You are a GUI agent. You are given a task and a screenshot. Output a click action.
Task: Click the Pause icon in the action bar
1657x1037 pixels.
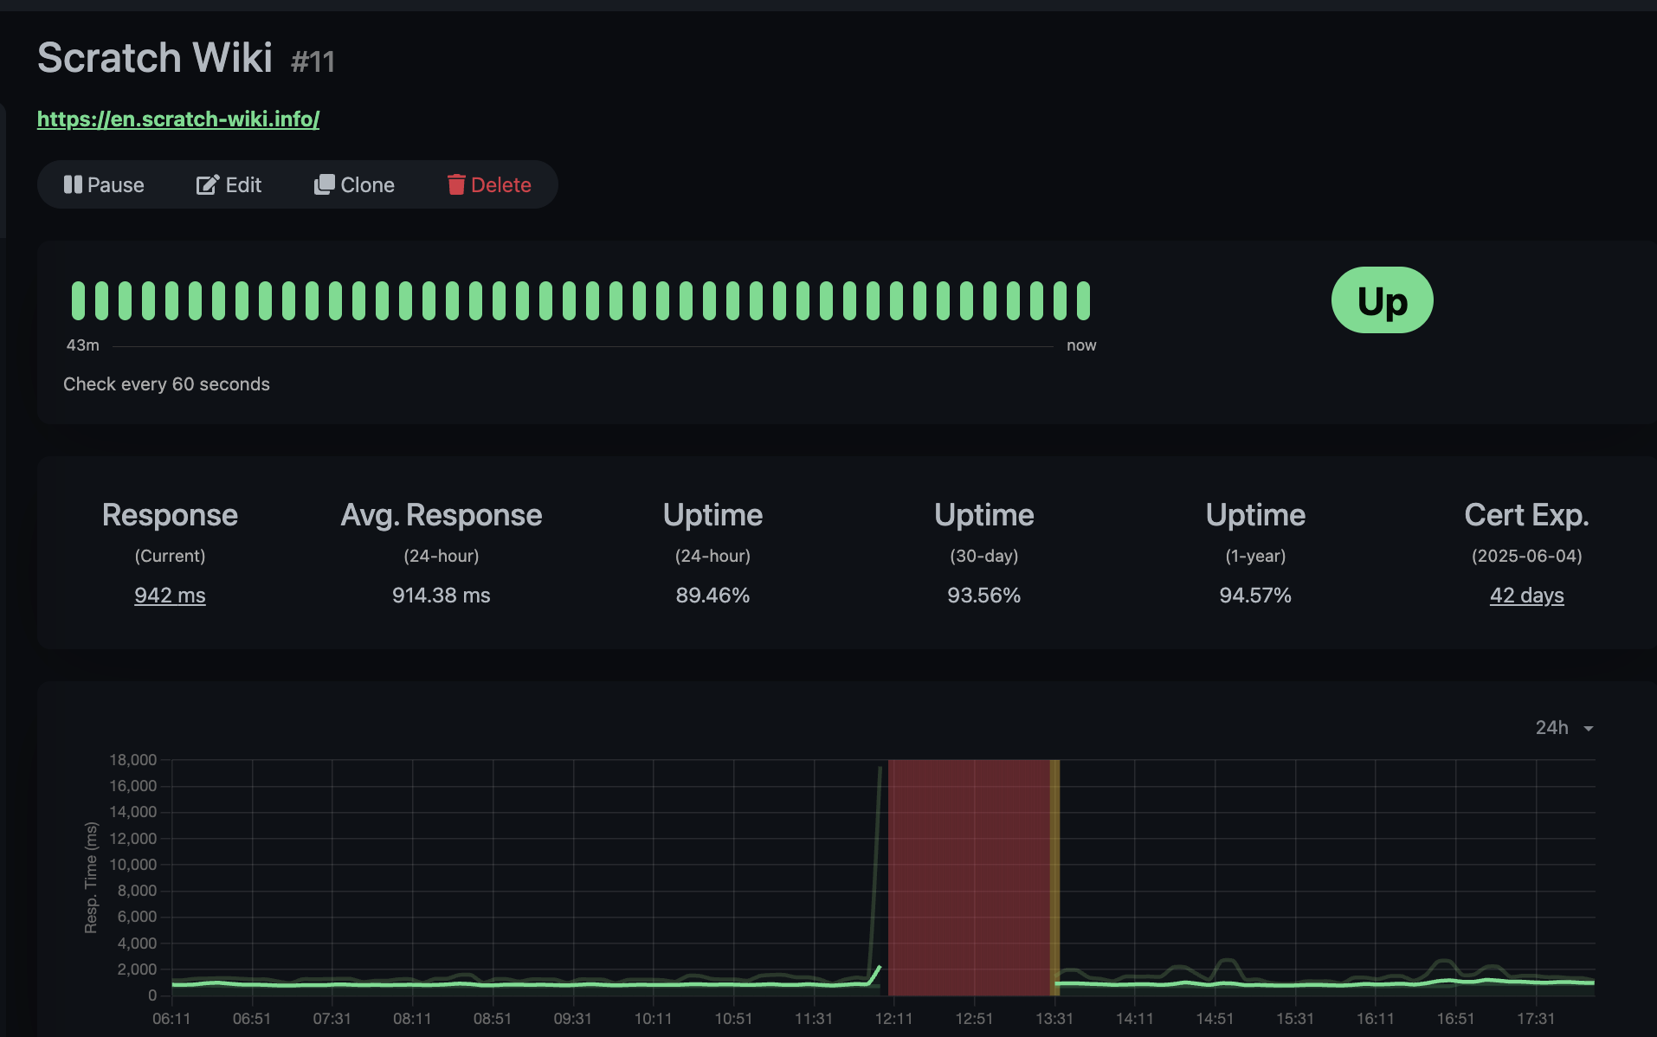(73, 184)
